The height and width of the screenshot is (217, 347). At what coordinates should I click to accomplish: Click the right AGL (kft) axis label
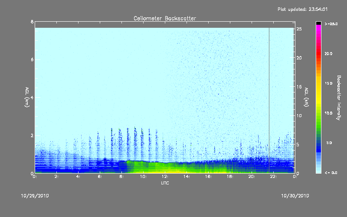click(x=306, y=97)
